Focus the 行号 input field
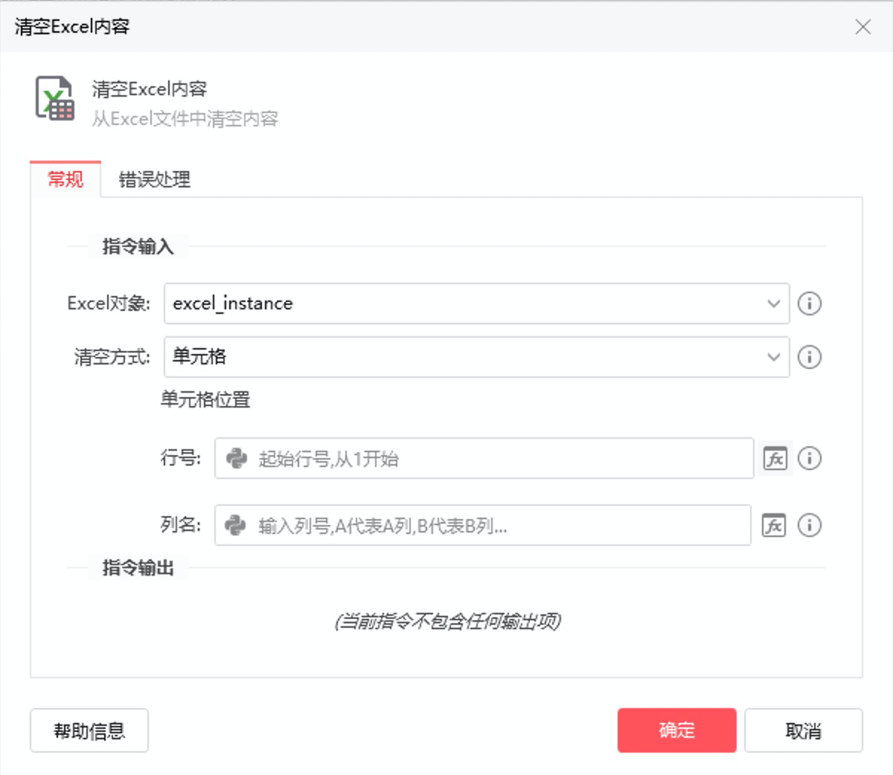 (x=484, y=458)
